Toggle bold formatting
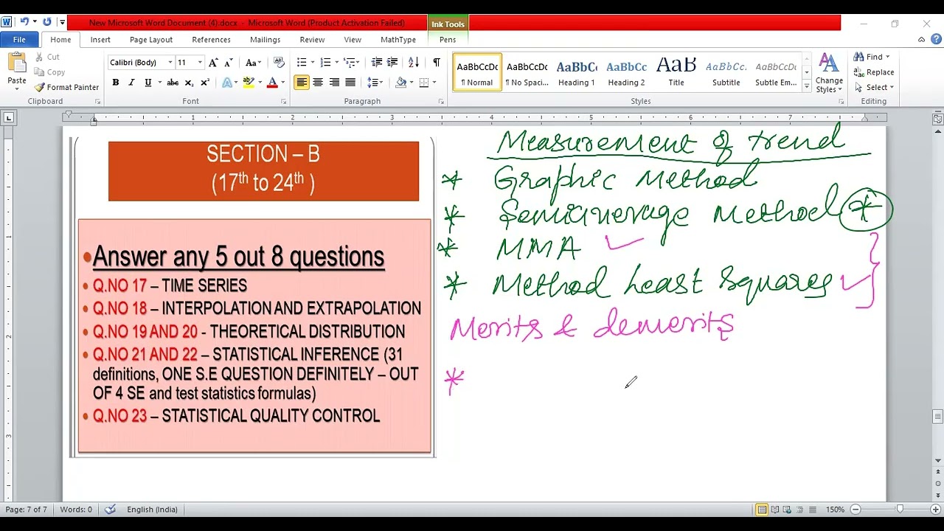944x531 pixels. 116,83
